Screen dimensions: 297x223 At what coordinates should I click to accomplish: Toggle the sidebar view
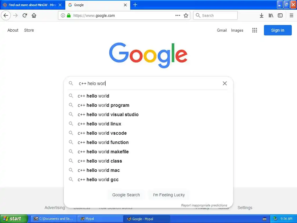click(x=280, y=15)
